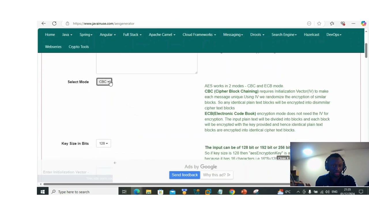
Task: Open the Drools nav menu
Action: [257, 34]
